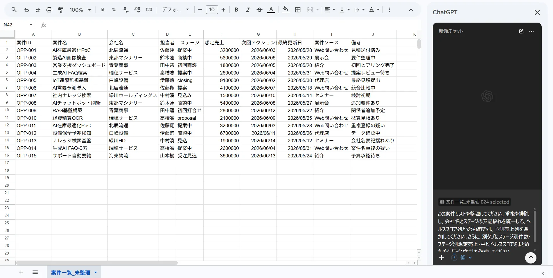Select row 5 header
The image size is (553, 278).
7,72
